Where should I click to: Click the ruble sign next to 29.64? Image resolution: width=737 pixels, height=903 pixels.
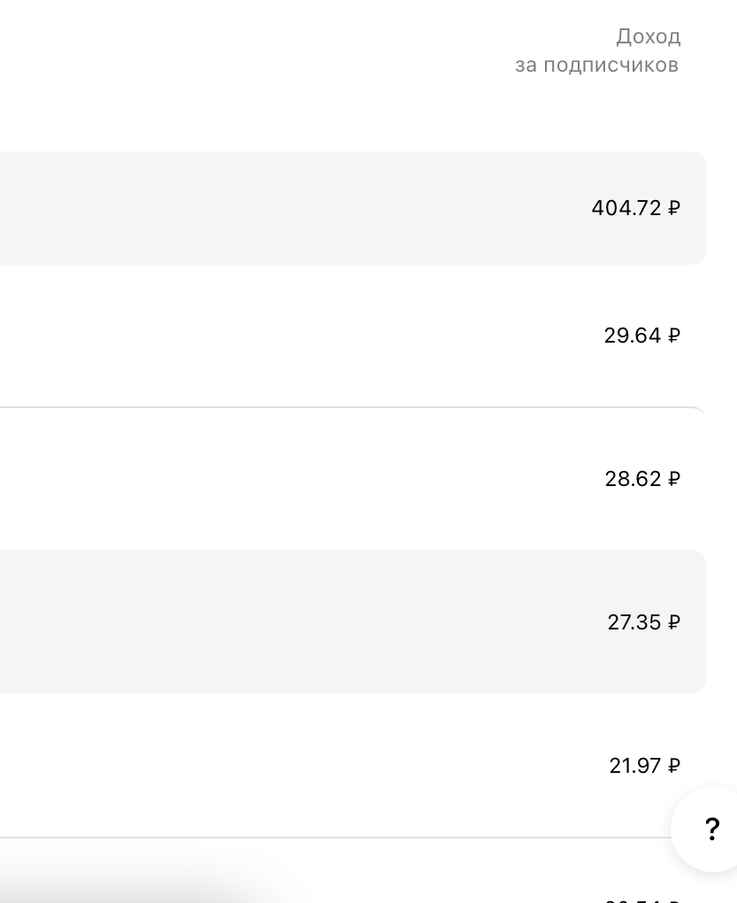pos(673,336)
